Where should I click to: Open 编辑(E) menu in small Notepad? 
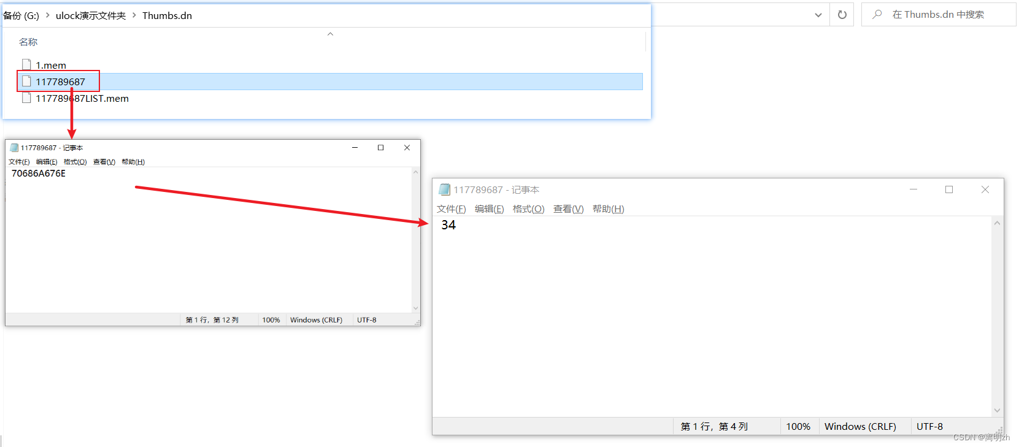pos(47,162)
